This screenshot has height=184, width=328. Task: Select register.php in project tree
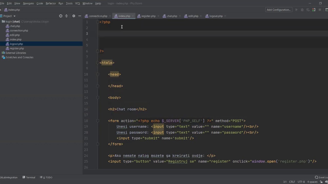click(x=17, y=48)
